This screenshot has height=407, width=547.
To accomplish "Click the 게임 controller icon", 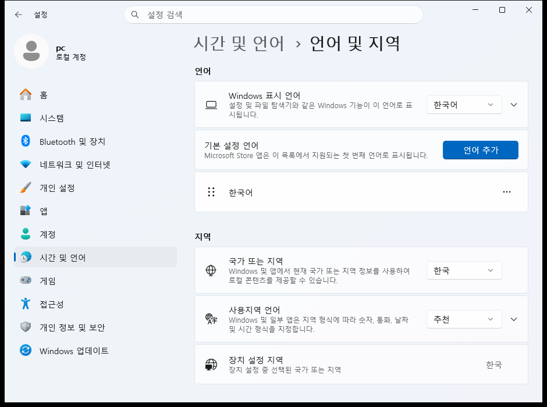I will click(x=26, y=280).
